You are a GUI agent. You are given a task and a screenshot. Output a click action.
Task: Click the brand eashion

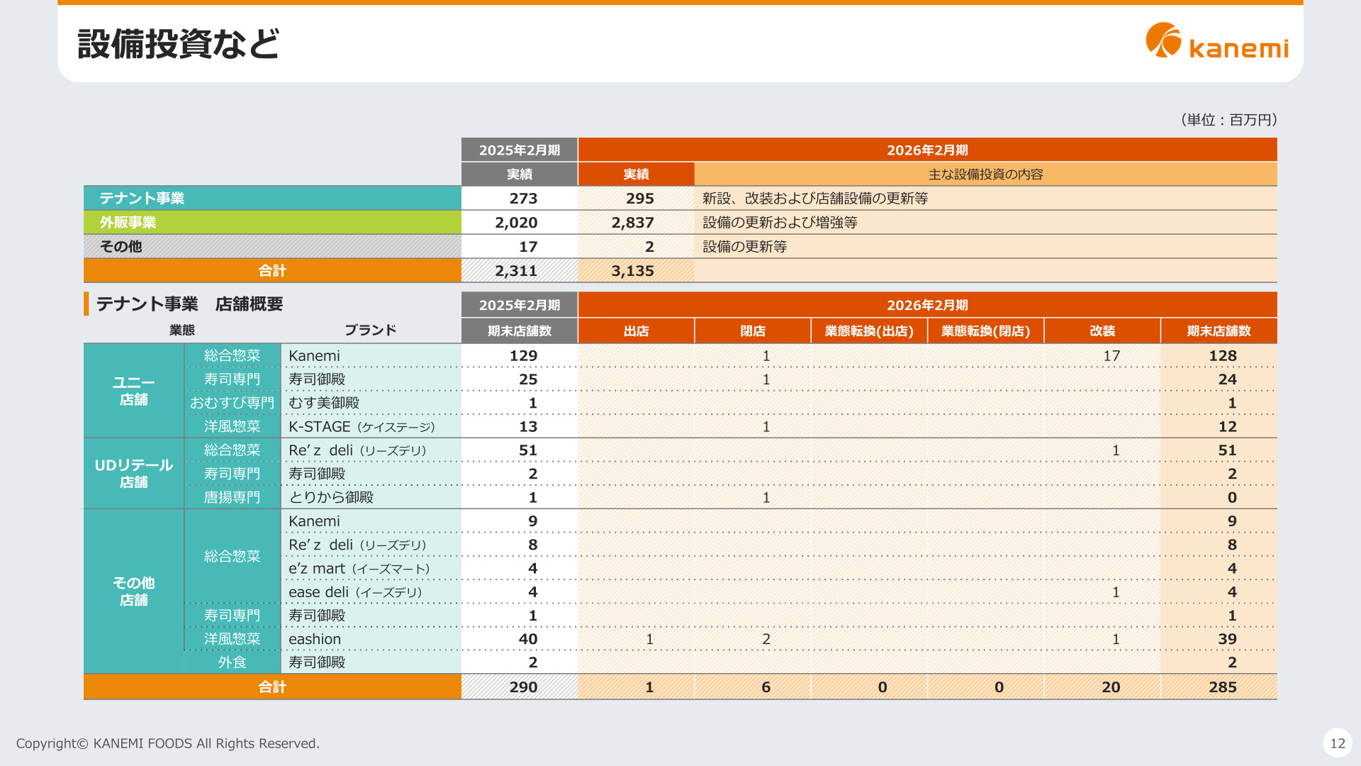(x=315, y=639)
